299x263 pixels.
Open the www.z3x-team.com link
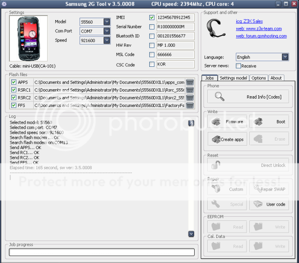click(x=258, y=28)
